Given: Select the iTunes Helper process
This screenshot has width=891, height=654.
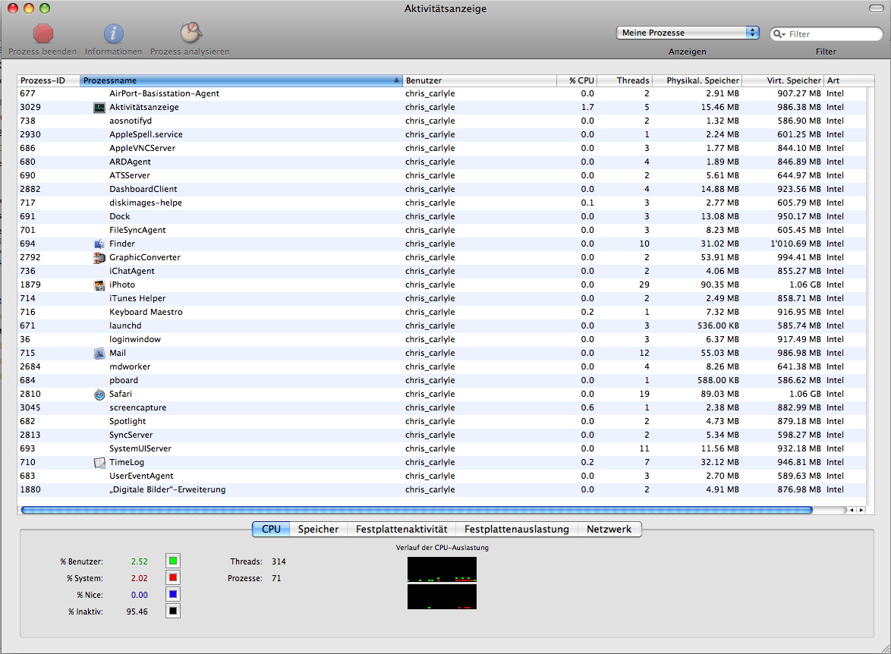Looking at the screenshot, I should pyautogui.click(x=442, y=298).
